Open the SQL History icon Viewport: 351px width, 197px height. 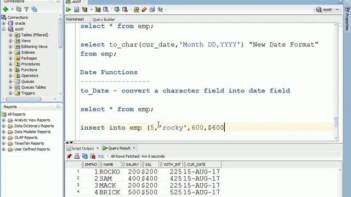152,9
